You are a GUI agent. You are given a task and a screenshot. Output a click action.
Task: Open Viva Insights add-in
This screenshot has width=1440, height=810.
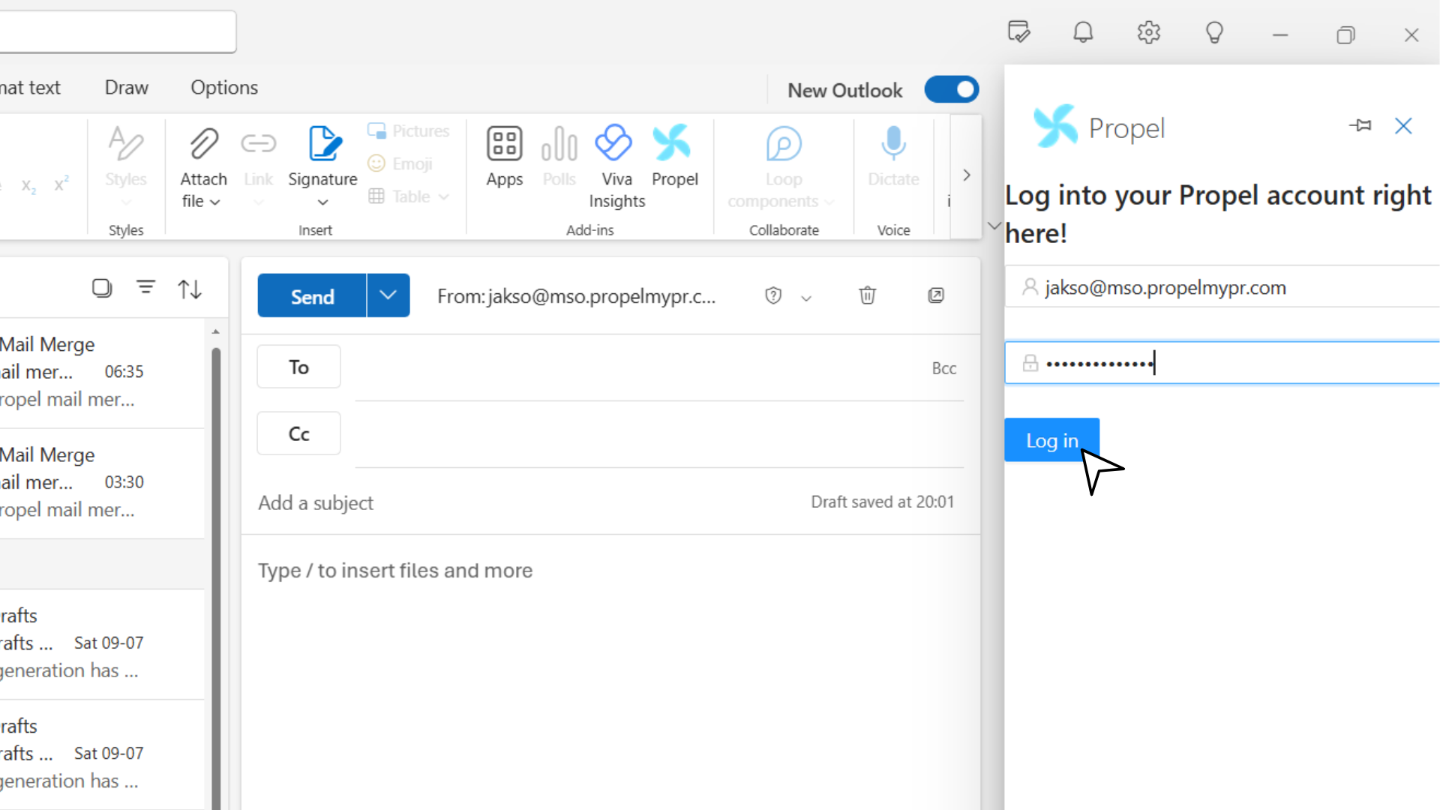click(616, 168)
